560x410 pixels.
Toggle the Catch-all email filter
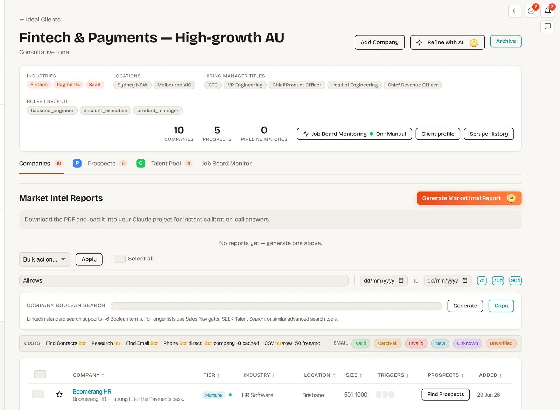387,343
